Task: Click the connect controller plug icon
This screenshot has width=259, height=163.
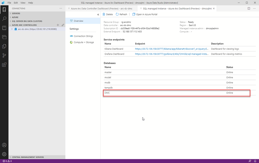Action: pyautogui.click(x=63, y=25)
